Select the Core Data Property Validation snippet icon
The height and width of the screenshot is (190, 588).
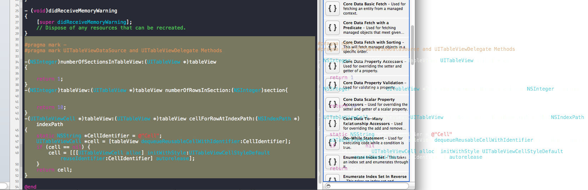click(333, 85)
